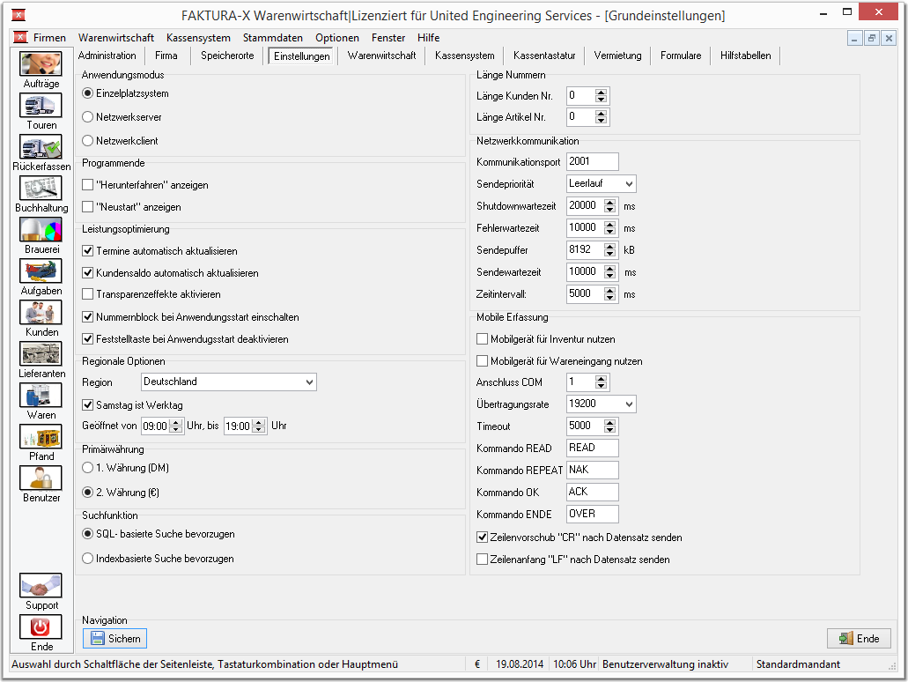Toggle Kundensaldo automatisch aktualisieren
908x682 pixels.
point(87,273)
